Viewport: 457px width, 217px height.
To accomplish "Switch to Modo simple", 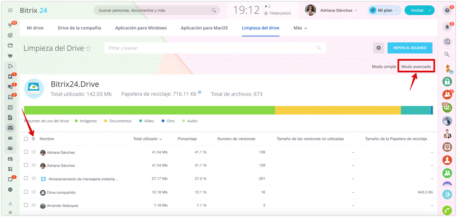I will [x=384, y=67].
